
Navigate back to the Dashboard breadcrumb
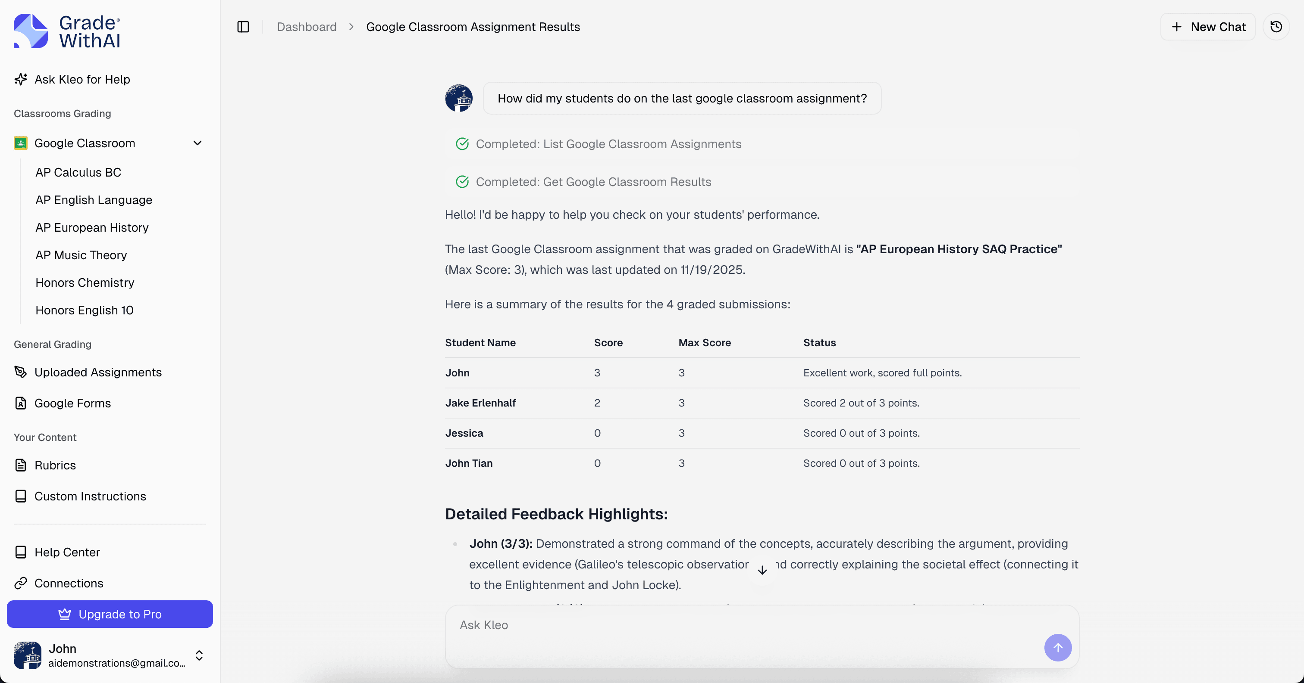[306, 27]
